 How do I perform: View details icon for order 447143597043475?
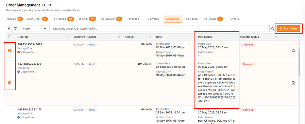293,83
